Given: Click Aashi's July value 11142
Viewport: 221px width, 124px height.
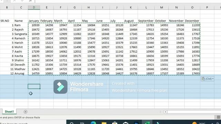Looking at the screenshot, I should [x=117, y=51].
